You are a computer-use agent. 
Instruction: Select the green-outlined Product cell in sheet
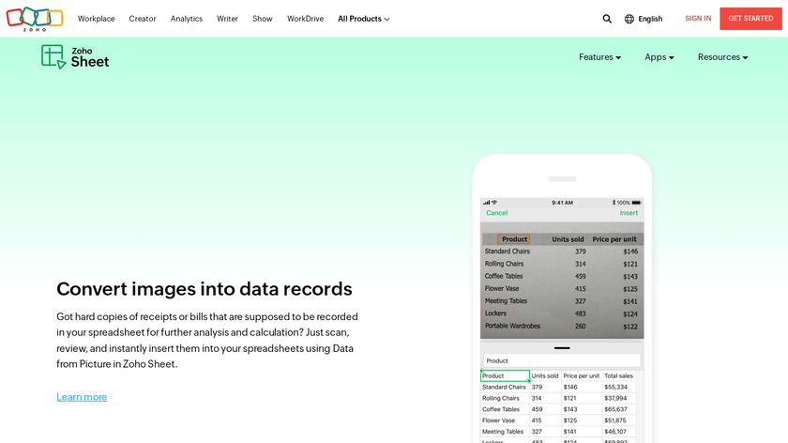[505, 375]
